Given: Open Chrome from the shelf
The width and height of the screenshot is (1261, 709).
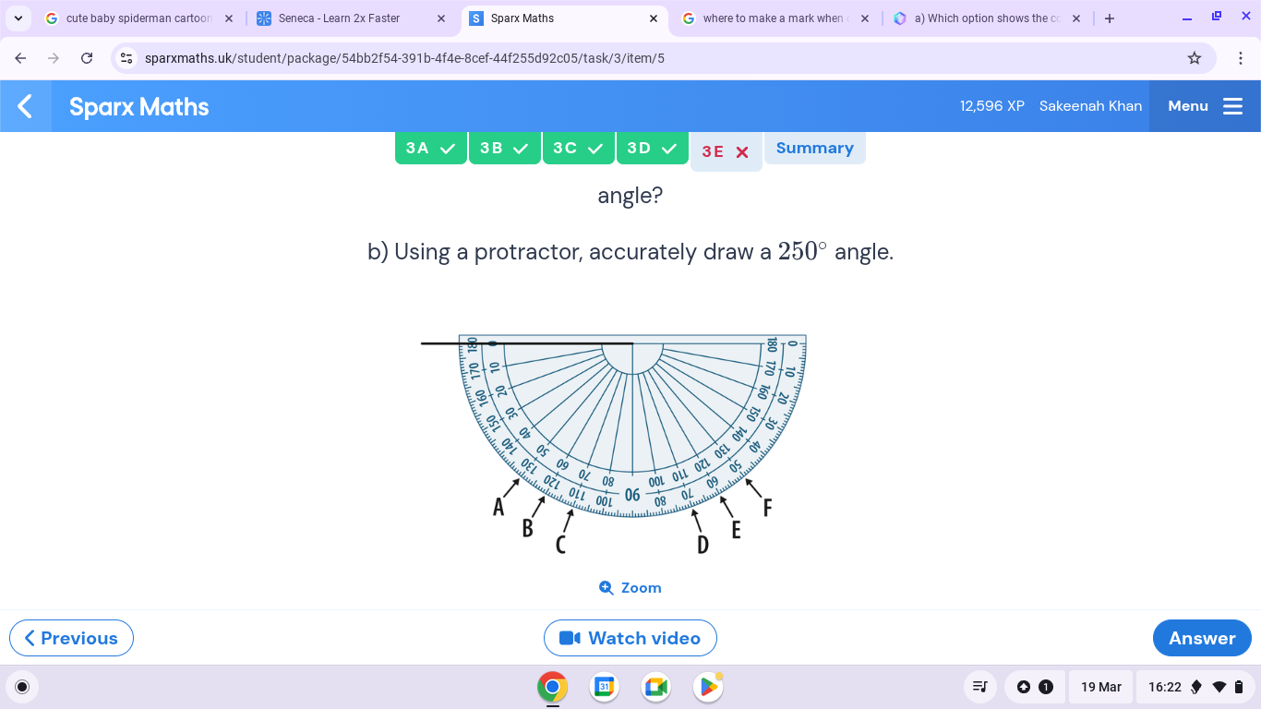Looking at the screenshot, I should click(552, 687).
